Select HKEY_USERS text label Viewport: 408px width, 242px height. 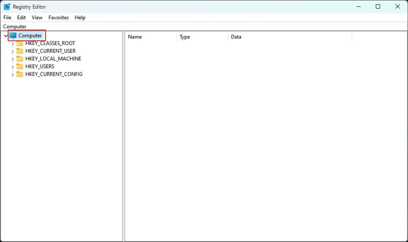click(40, 66)
